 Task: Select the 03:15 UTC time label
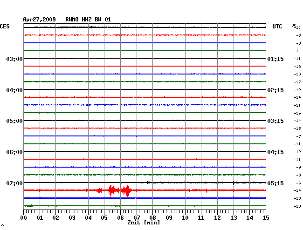point(275,121)
